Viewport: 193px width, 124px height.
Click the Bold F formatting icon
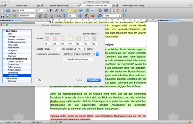coord(51,11)
